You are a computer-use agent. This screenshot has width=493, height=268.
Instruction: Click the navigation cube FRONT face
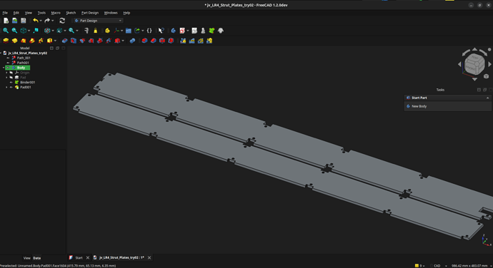[x=471, y=68]
